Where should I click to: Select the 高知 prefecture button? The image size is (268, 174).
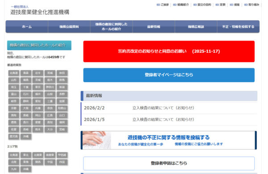point(50,123)
